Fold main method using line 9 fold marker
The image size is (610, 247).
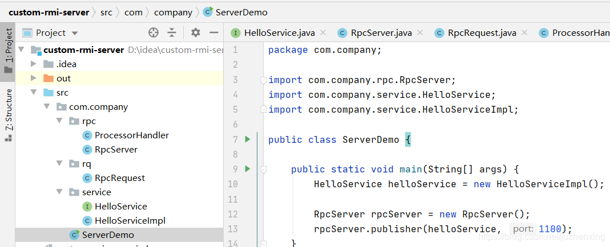click(x=263, y=169)
